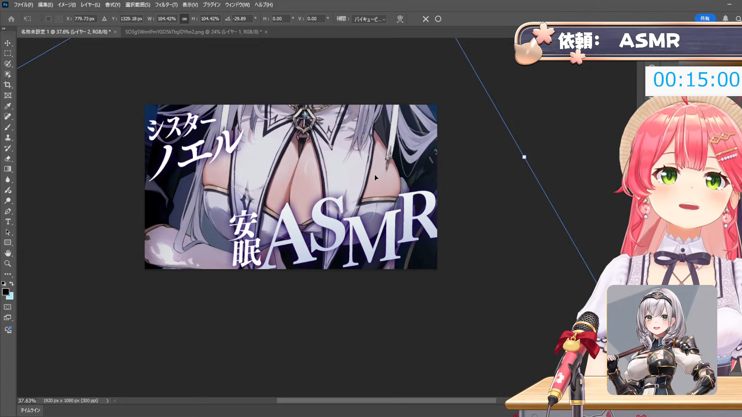Click the rotation angle field
The image size is (742, 417).
point(242,19)
